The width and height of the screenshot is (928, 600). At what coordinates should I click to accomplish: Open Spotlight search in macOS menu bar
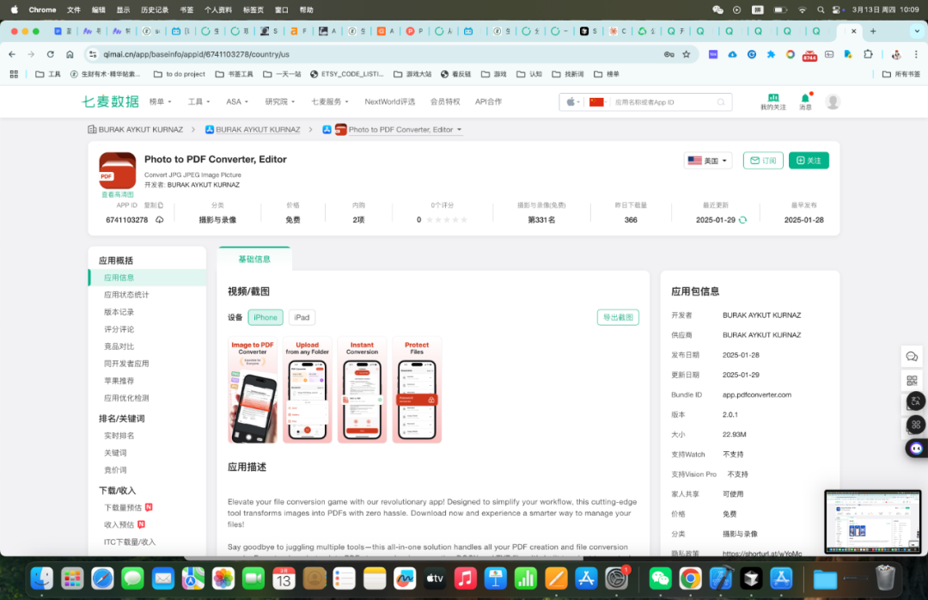[x=821, y=9]
